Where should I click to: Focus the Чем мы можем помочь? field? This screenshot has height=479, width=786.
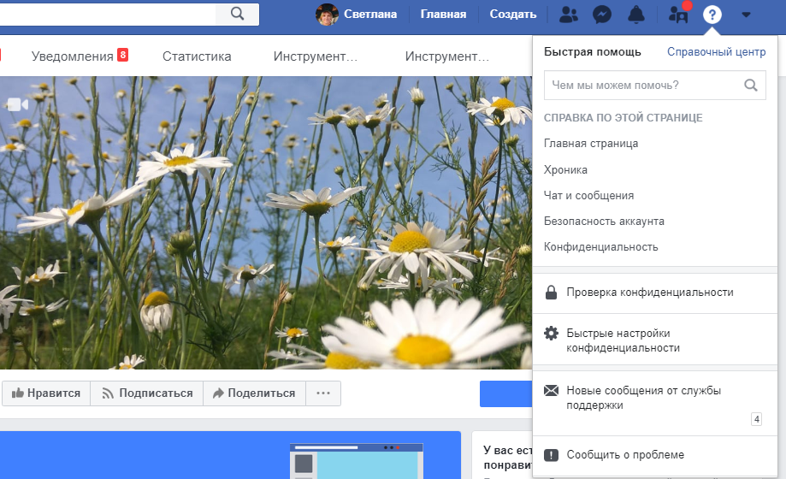pyautogui.click(x=654, y=86)
